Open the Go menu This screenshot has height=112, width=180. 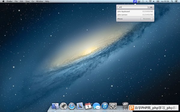coord(33,1)
